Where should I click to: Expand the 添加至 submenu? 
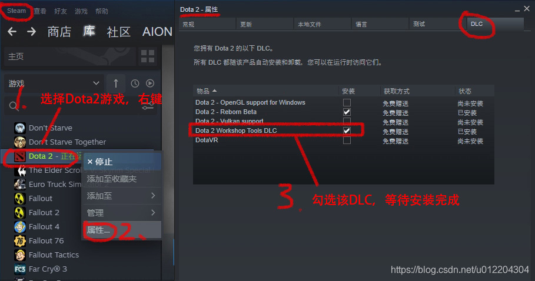click(x=121, y=196)
